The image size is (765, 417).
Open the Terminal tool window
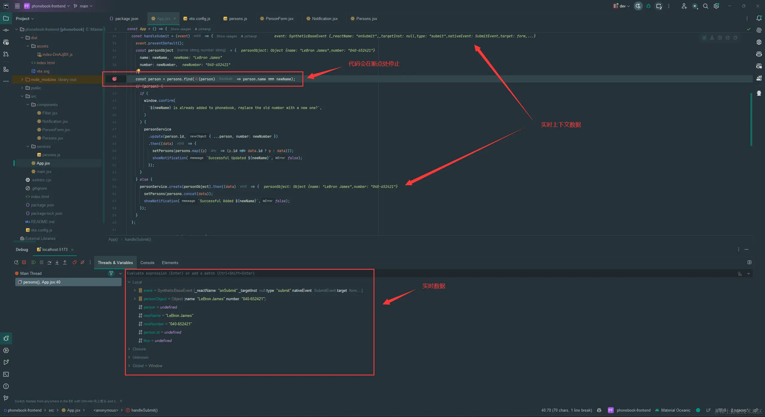coord(6,374)
